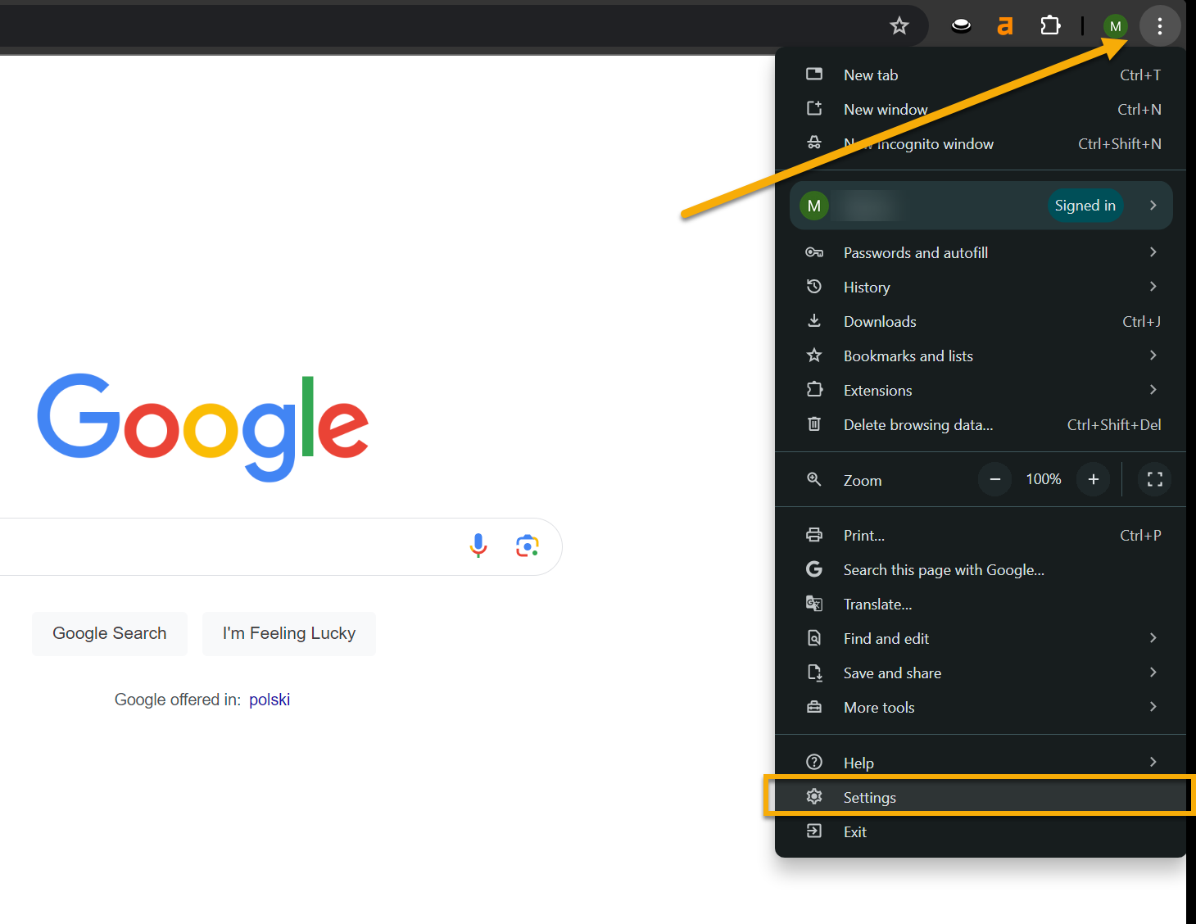Switch Google to polski language link

click(x=270, y=700)
